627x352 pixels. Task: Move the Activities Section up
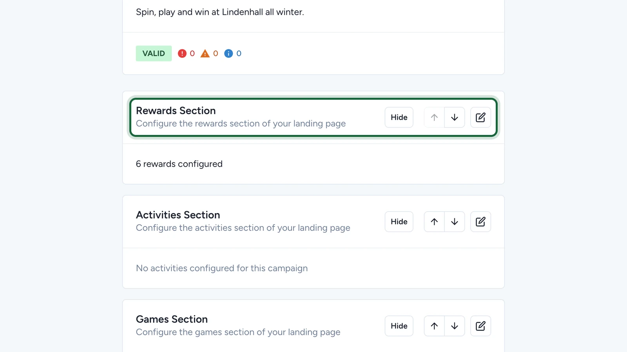434,222
